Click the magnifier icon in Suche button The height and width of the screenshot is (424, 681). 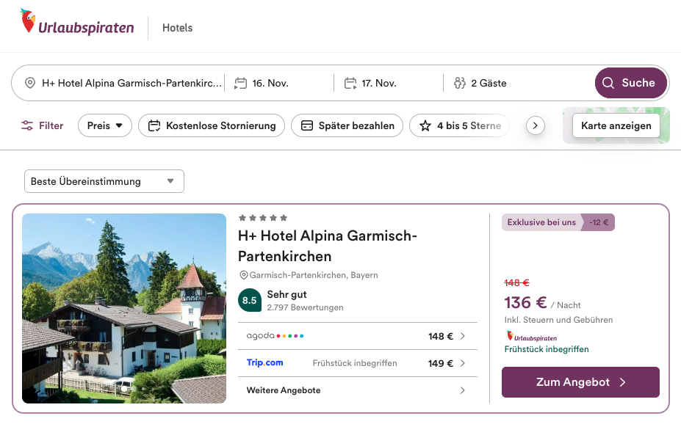pyautogui.click(x=608, y=83)
